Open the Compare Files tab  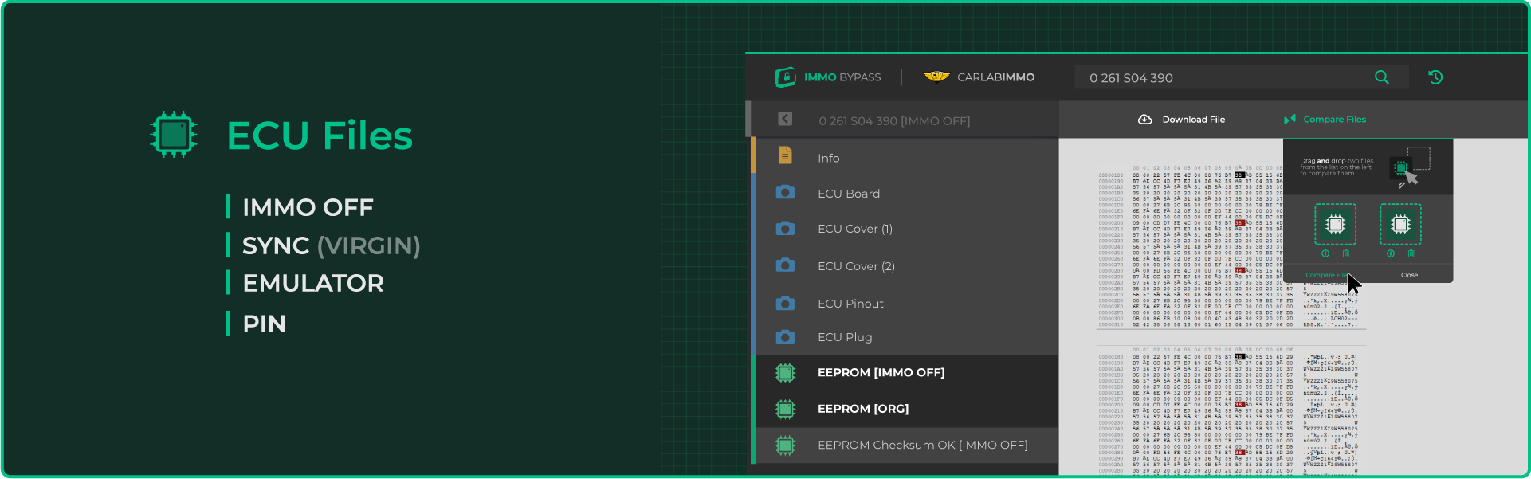[1325, 120]
